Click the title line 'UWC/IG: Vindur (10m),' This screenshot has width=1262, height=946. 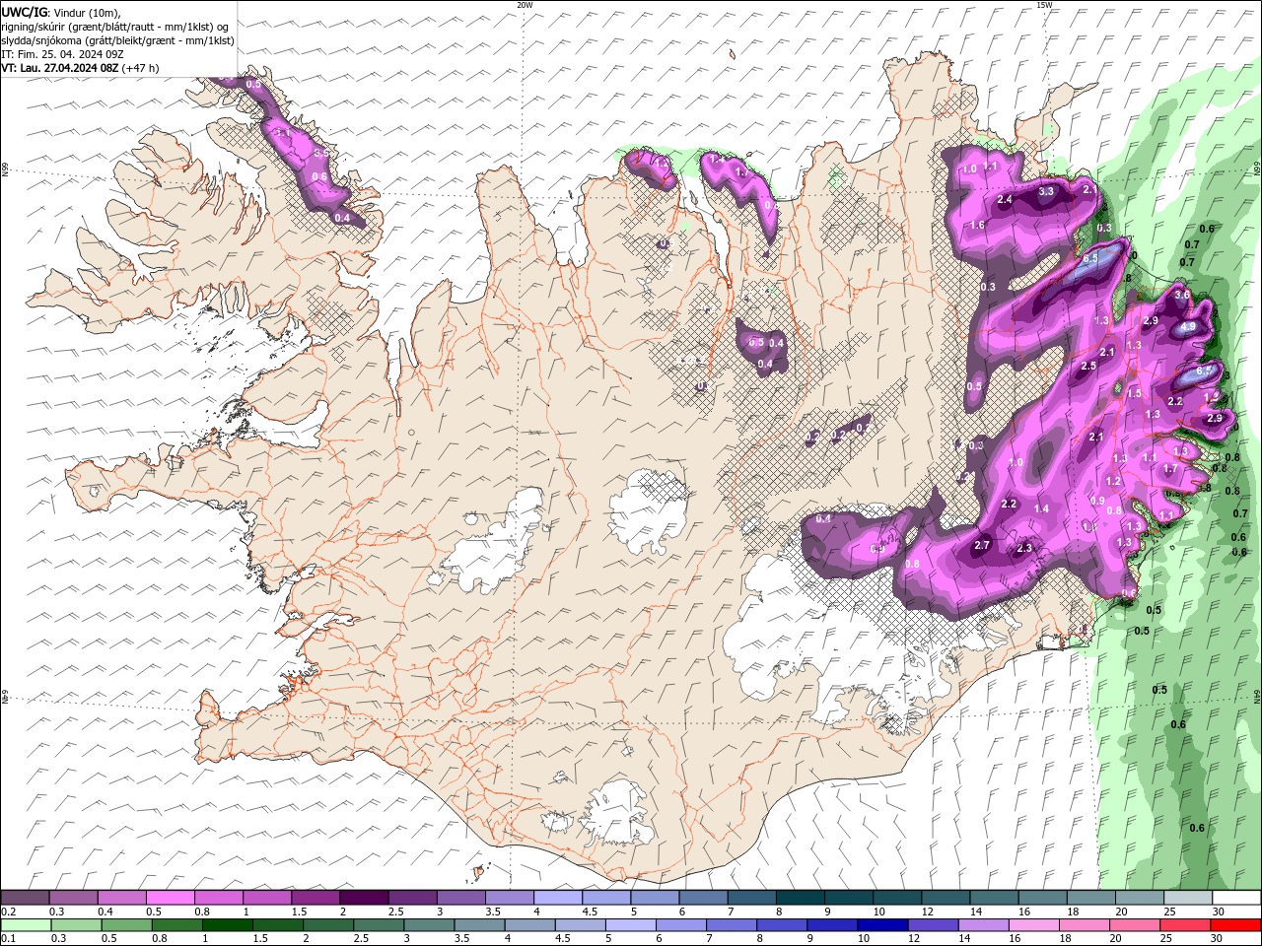coord(60,12)
